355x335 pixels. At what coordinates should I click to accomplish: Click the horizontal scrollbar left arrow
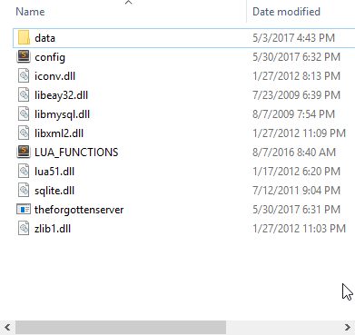tap(7, 327)
